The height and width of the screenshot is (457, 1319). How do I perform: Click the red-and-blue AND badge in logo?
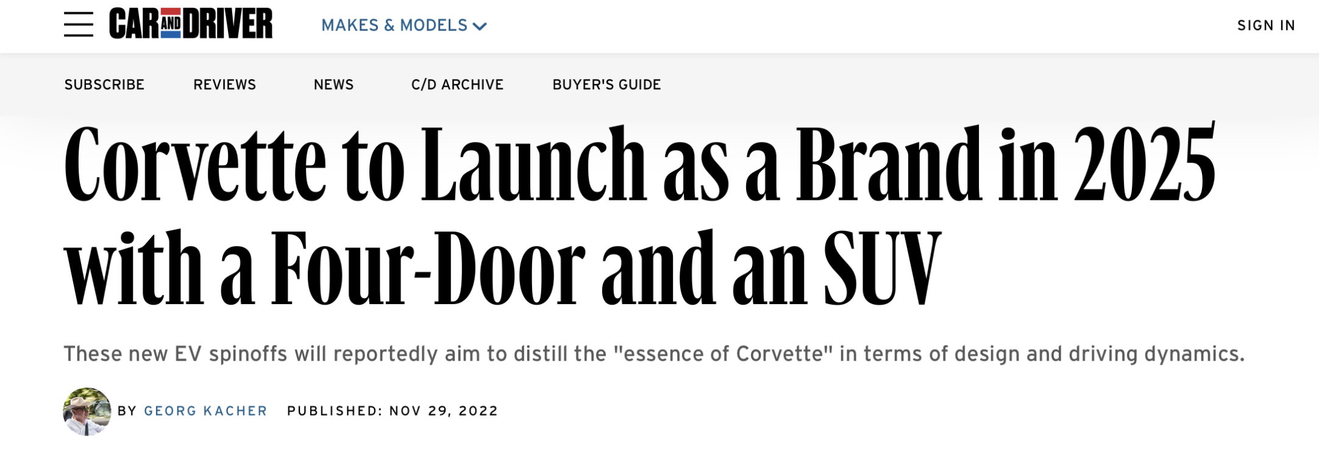(x=171, y=24)
